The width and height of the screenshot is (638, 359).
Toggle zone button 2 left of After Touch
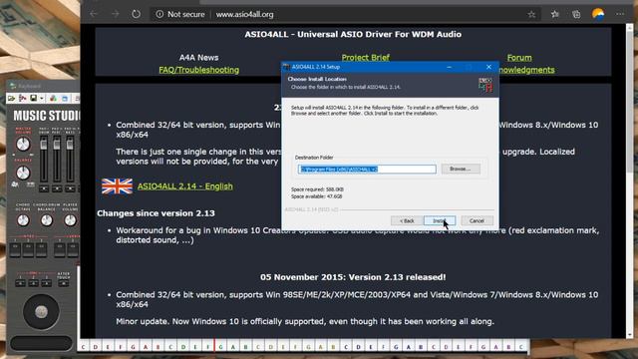click(33, 283)
